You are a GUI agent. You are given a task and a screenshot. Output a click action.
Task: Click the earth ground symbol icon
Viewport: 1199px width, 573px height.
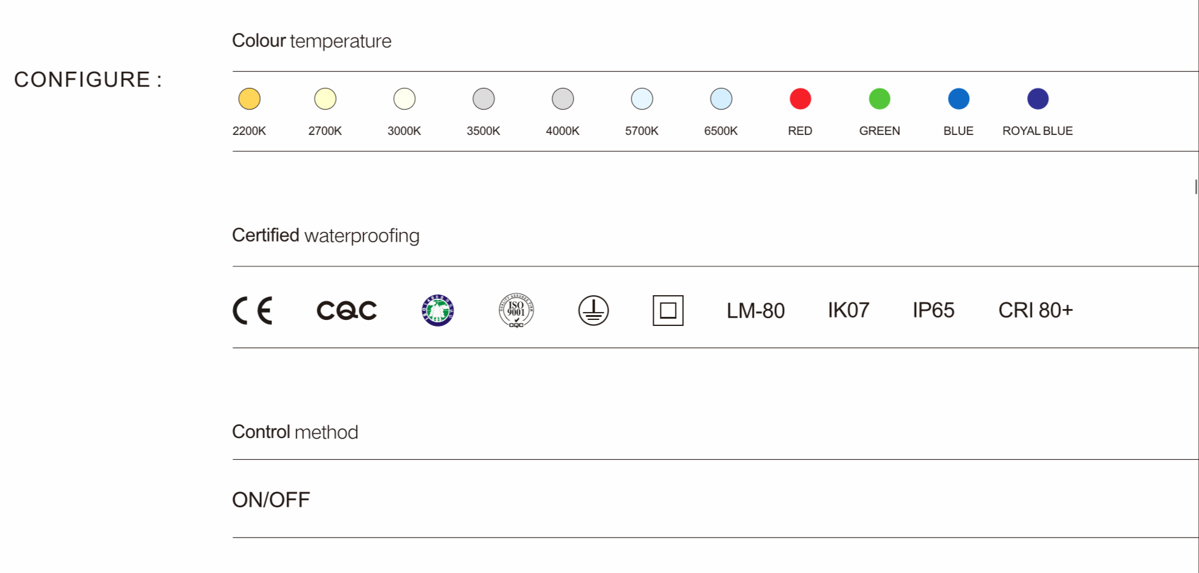(593, 310)
